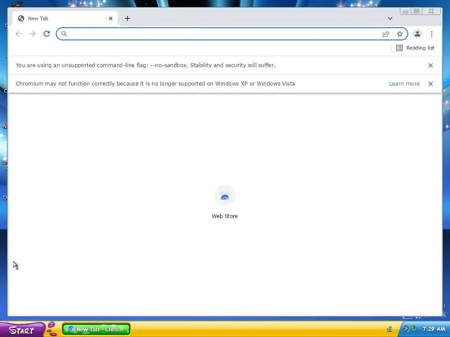The image size is (450, 337).
Task: Minimize the Chromium window
Action: tap(405, 11)
